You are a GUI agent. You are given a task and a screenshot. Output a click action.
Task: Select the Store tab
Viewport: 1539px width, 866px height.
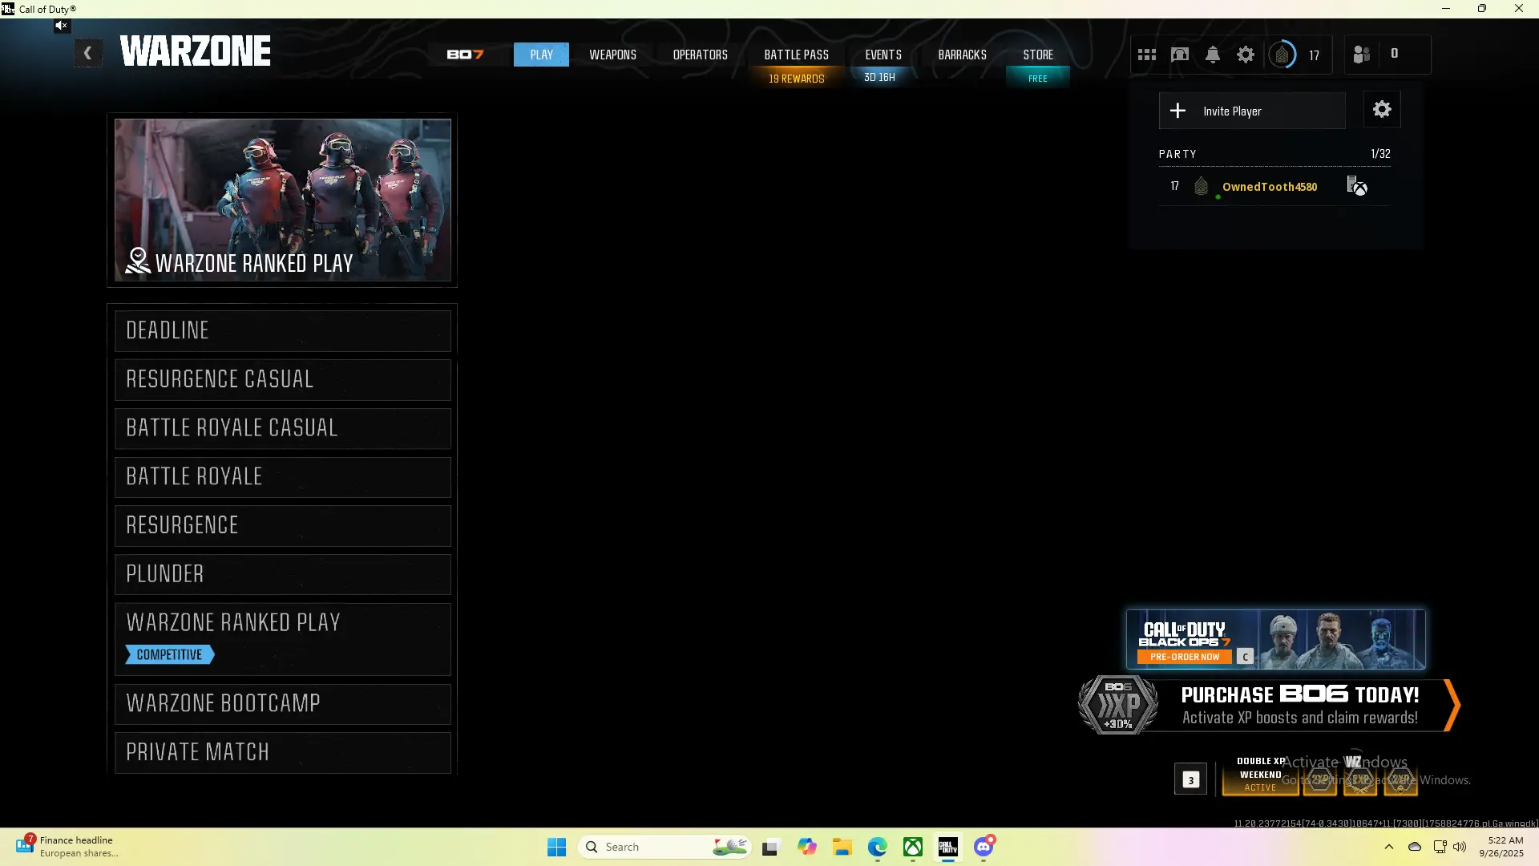pyautogui.click(x=1038, y=55)
